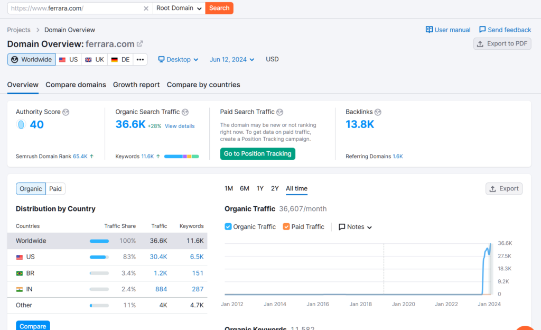Select the DE flag database

click(x=120, y=59)
